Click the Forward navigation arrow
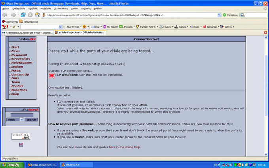Screen dimensions: 269x168 [x=13, y=15]
